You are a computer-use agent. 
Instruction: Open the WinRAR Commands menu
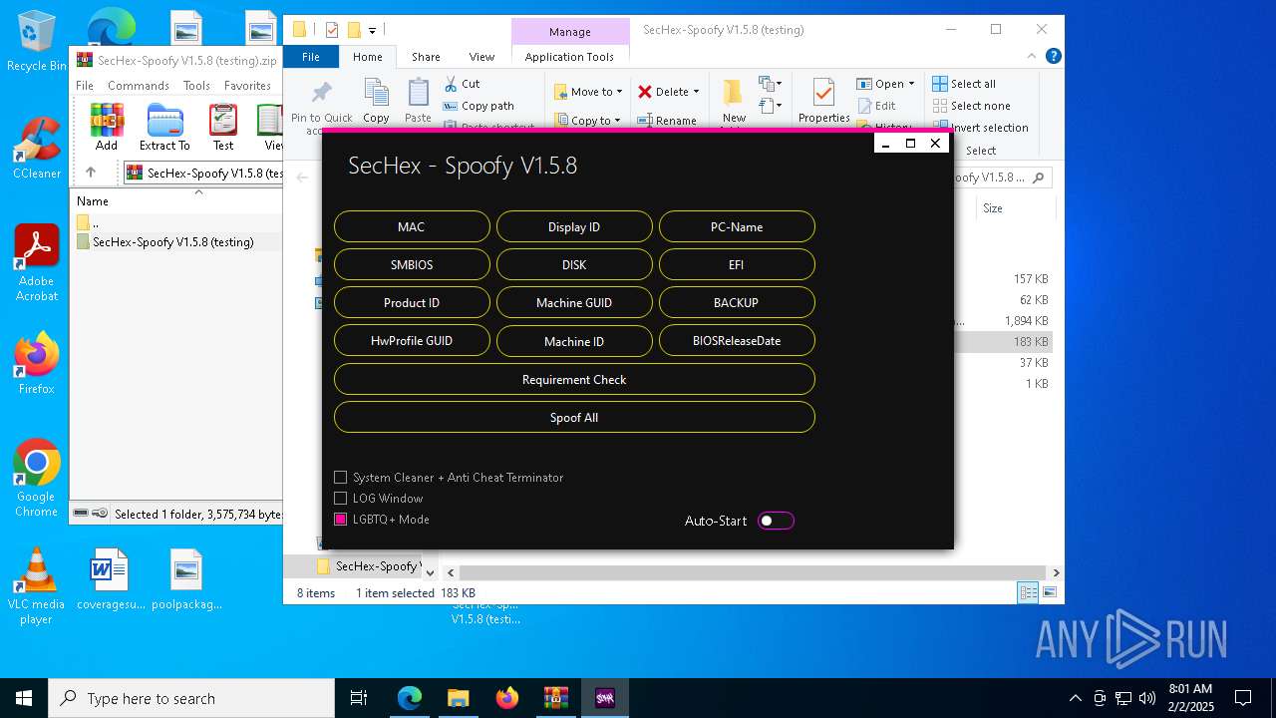point(139,86)
